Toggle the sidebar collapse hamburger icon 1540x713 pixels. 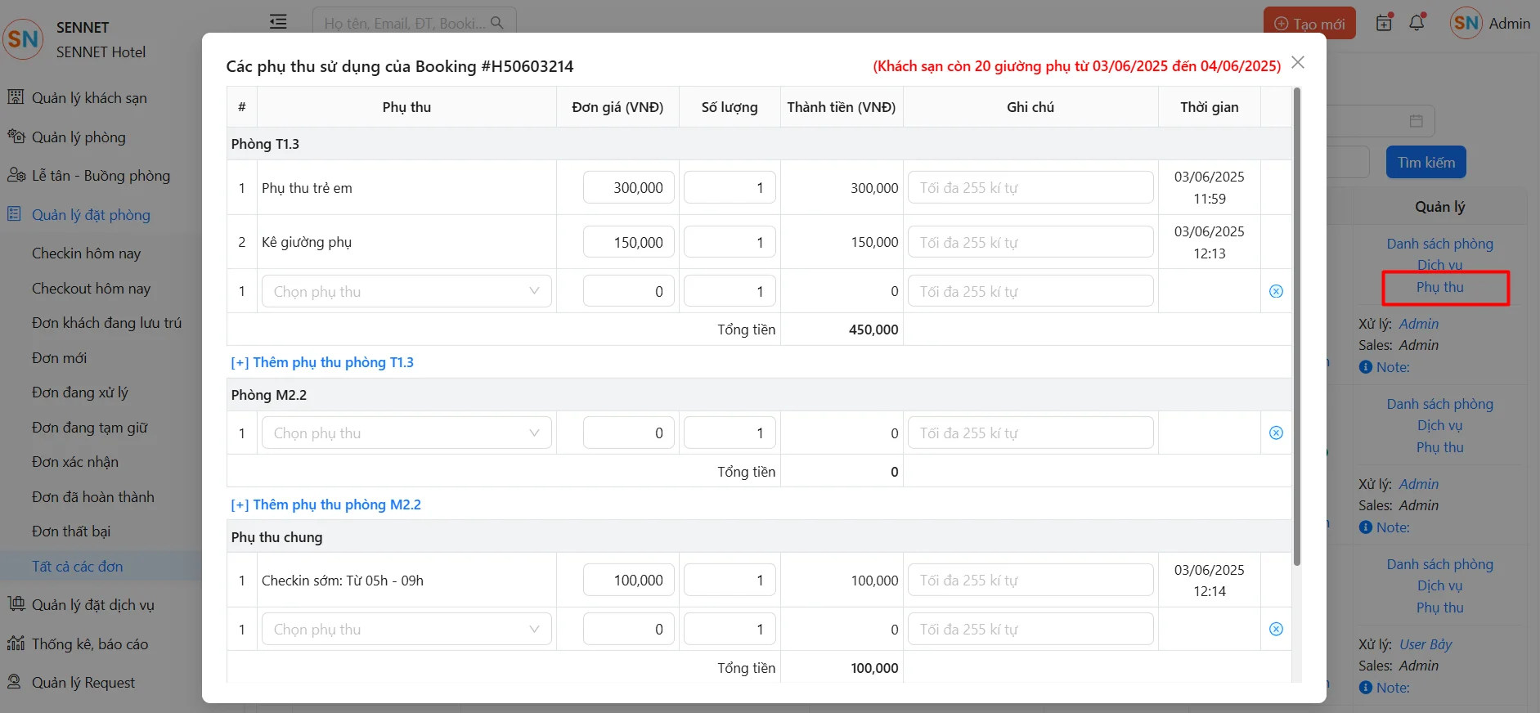278,22
